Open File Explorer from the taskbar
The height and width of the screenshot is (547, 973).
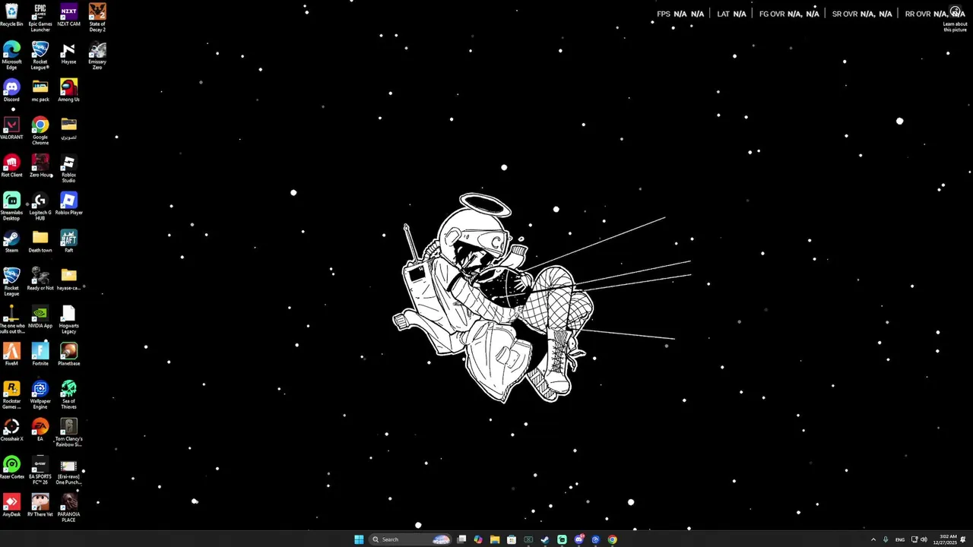pyautogui.click(x=495, y=539)
